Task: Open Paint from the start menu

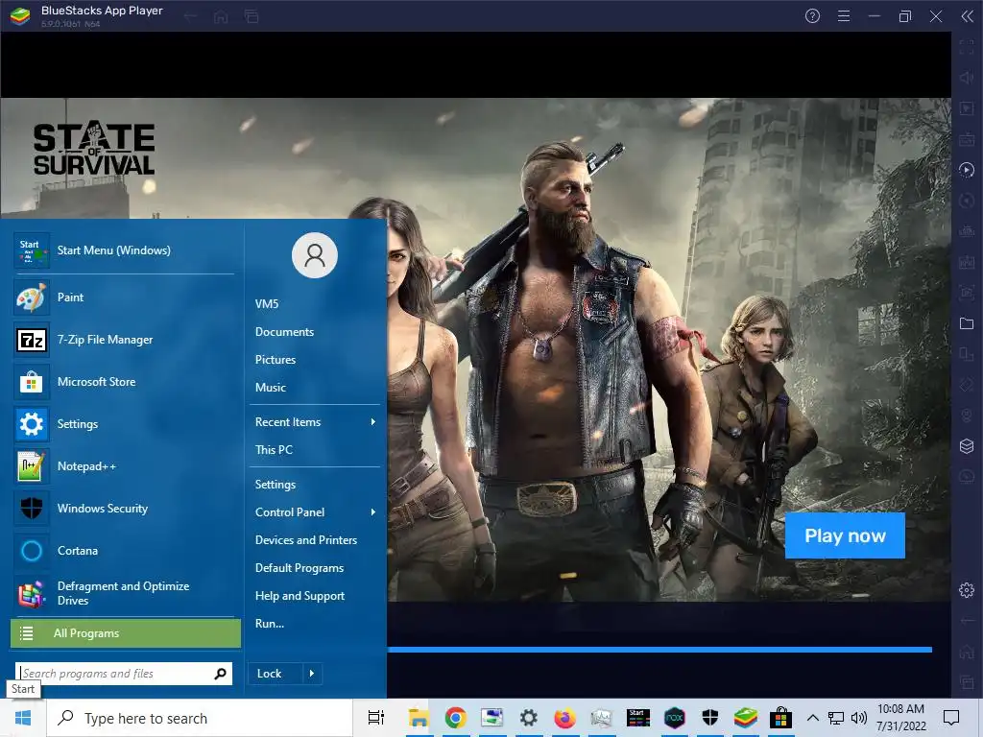Action: [x=126, y=297]
